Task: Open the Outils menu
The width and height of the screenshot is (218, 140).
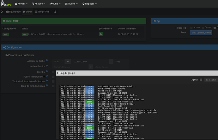Action: [55, 4]
